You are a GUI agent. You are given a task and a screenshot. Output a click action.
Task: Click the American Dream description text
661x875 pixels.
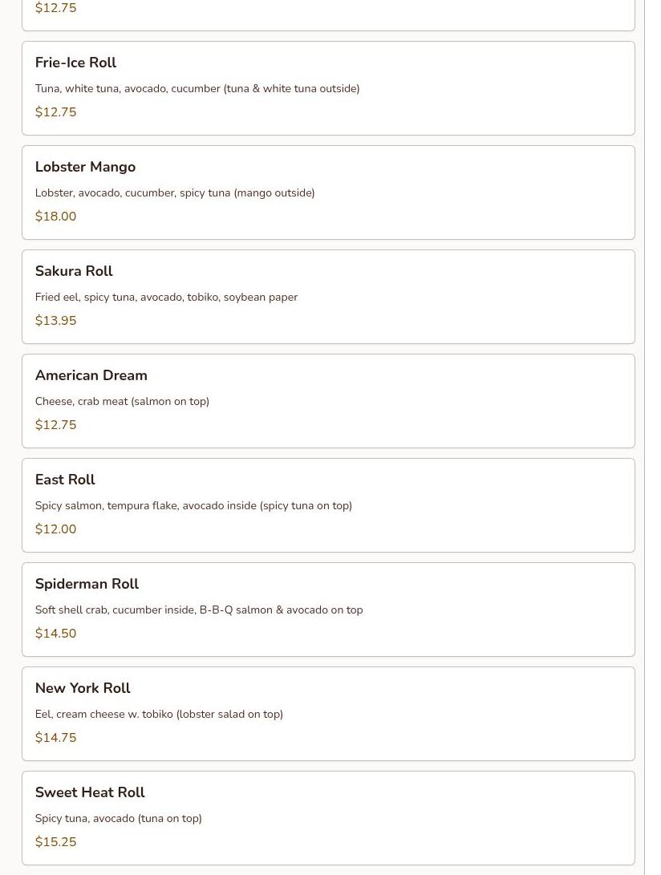122,401
